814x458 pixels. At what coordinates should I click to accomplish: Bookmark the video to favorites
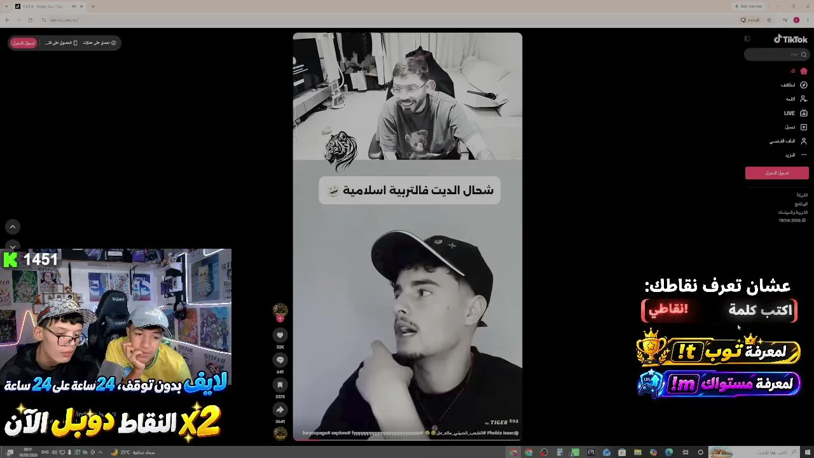pos(280,385)
